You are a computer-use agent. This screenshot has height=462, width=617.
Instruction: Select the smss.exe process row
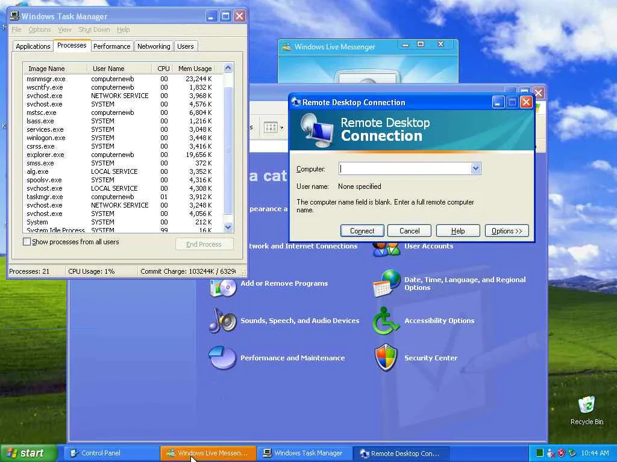pyautogui.click(x=123, y=163)
